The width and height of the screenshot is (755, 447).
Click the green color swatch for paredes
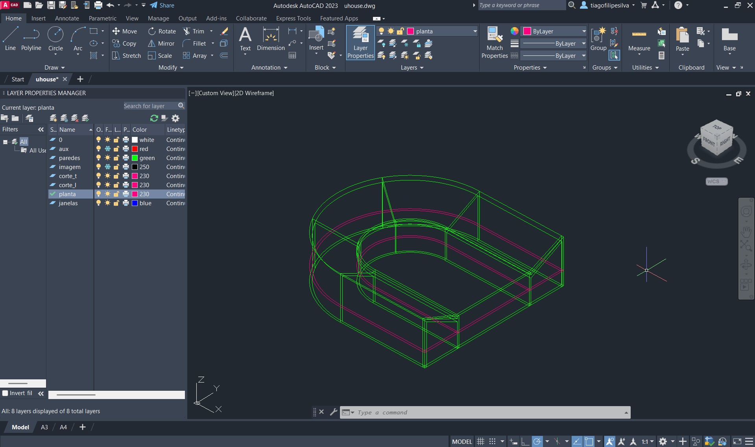click(x=135, y=158)
